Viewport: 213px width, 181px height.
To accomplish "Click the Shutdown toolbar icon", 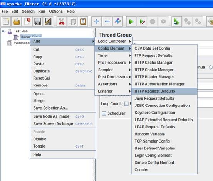I will 163,22.
